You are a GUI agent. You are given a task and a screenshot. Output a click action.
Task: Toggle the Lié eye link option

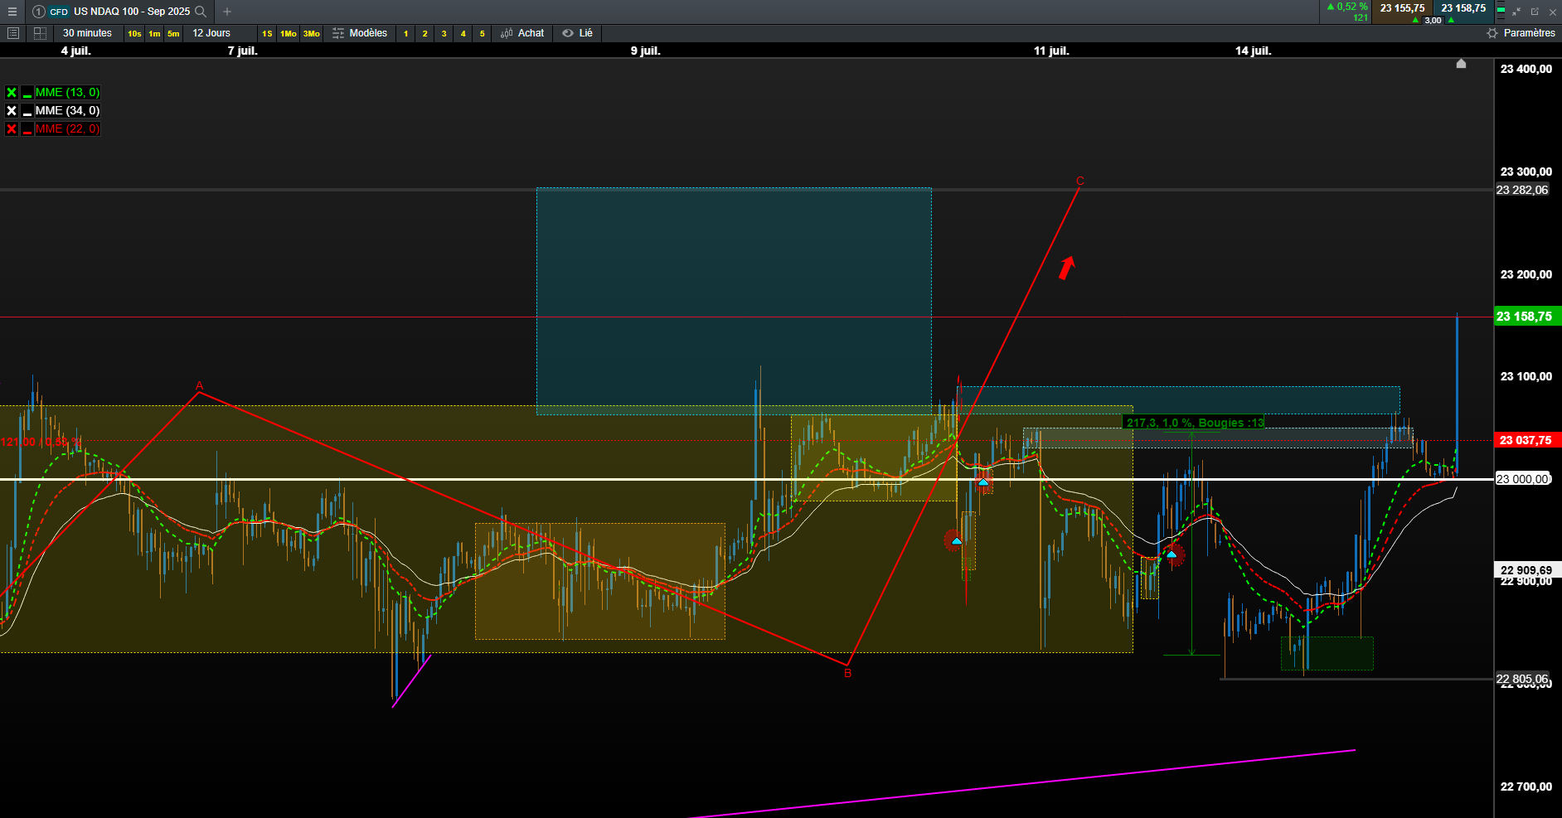[578, 33]
